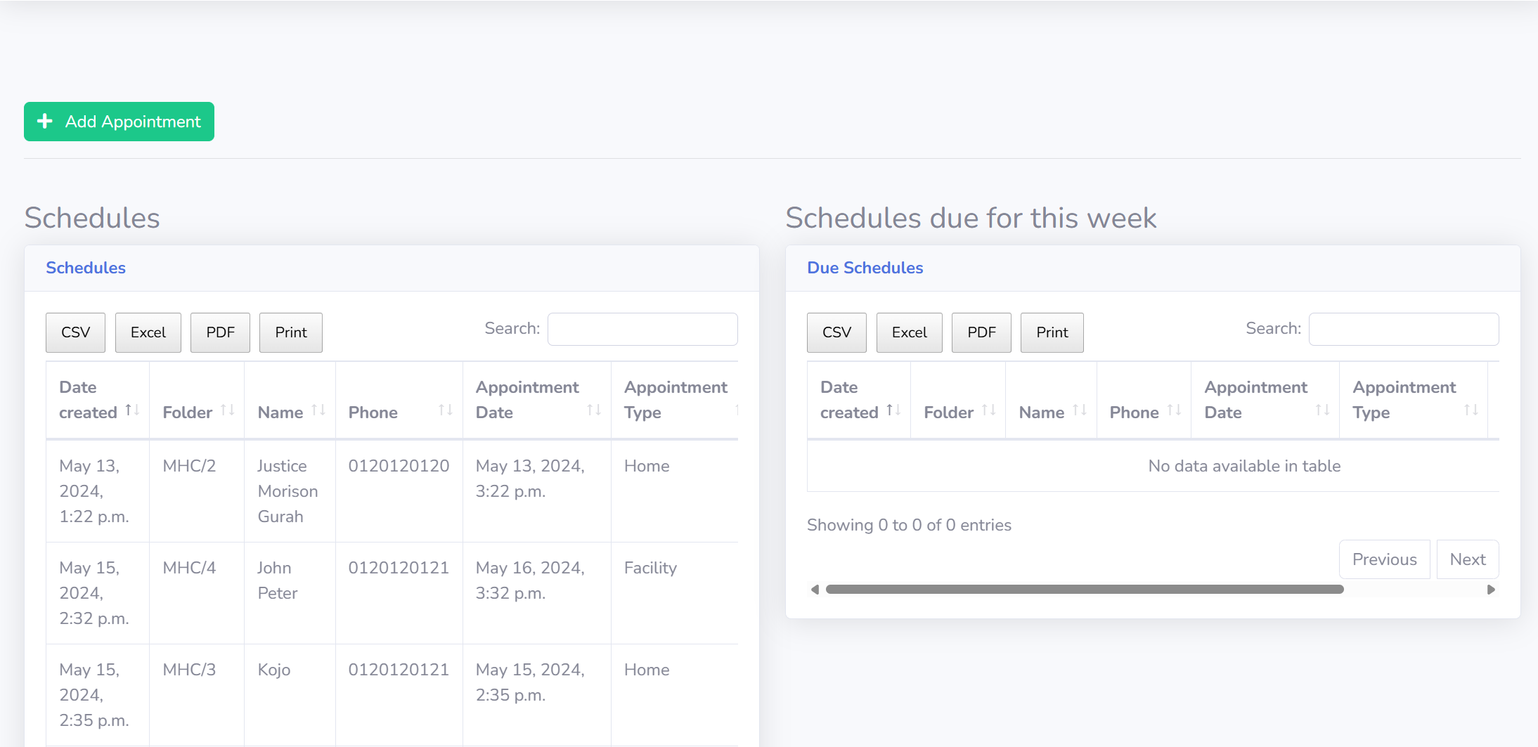Viewport: 1538px width, 747px height.
Task: Sort Schedules table by Folder icon
Action: [227, 410]
